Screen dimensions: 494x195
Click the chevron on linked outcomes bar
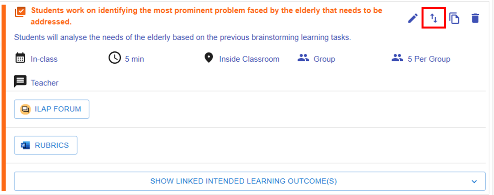coord(474,181)
